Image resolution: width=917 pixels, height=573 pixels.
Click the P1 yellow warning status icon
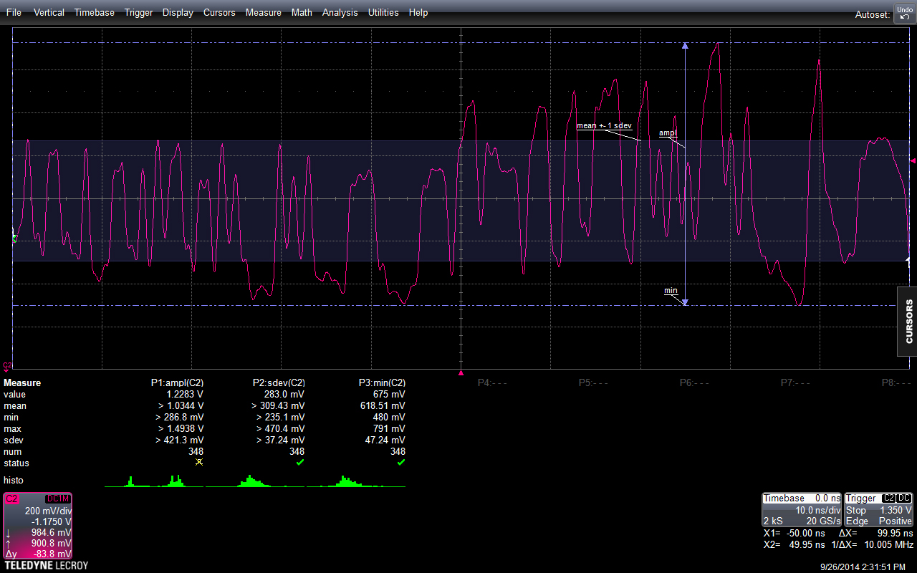pyautogui.click(x=199, y=463)
